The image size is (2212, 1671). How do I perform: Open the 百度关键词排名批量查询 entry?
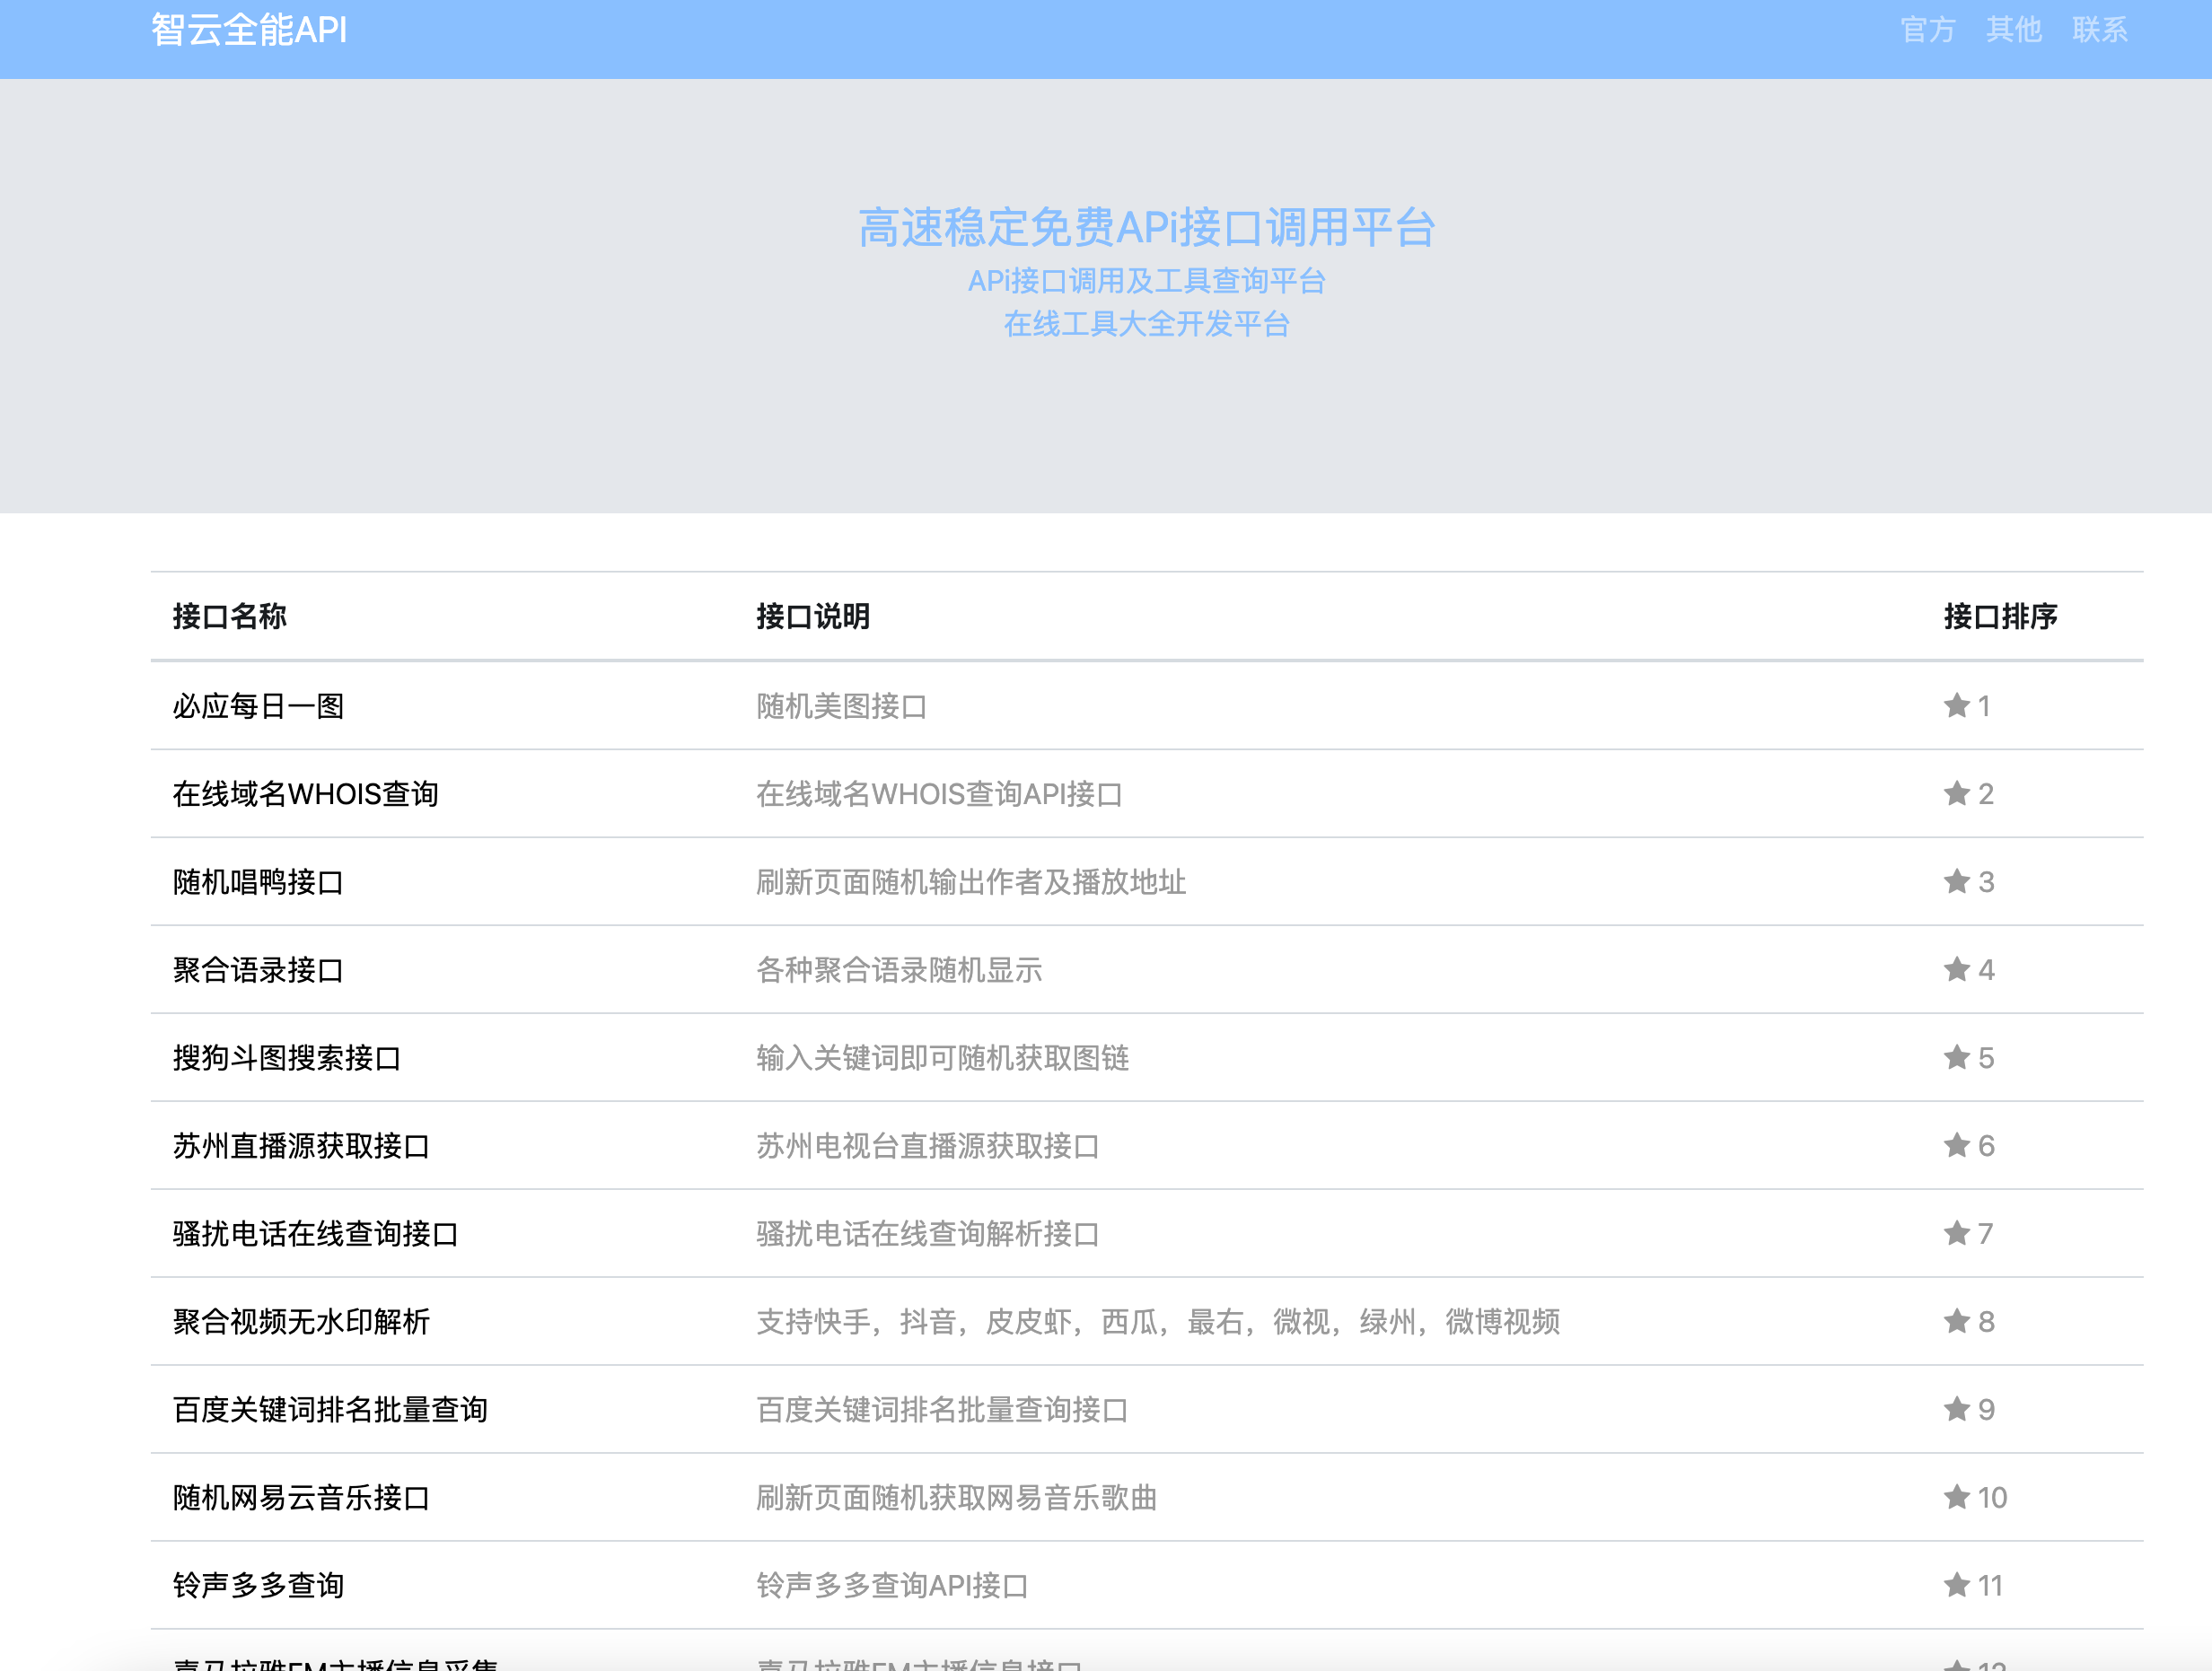(x=330, y=1410)
